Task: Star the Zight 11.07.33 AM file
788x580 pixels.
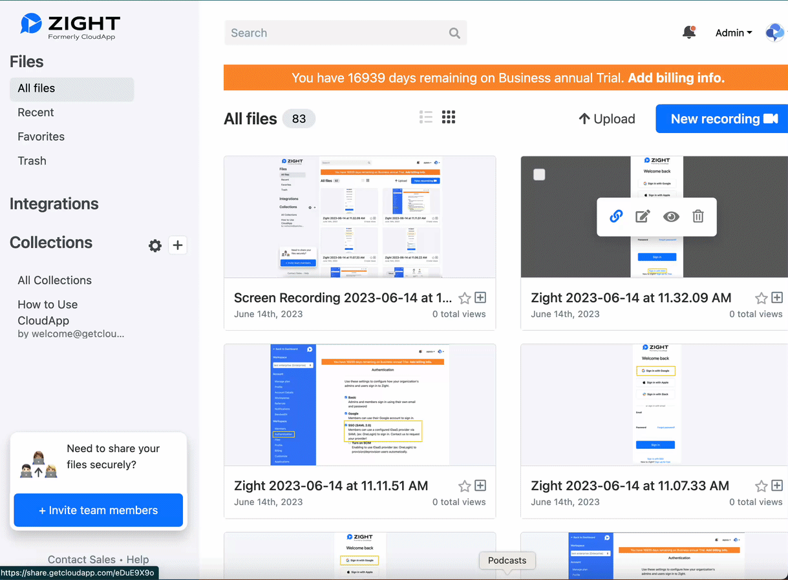Action: pyautogui.click(x=761, y=486)
